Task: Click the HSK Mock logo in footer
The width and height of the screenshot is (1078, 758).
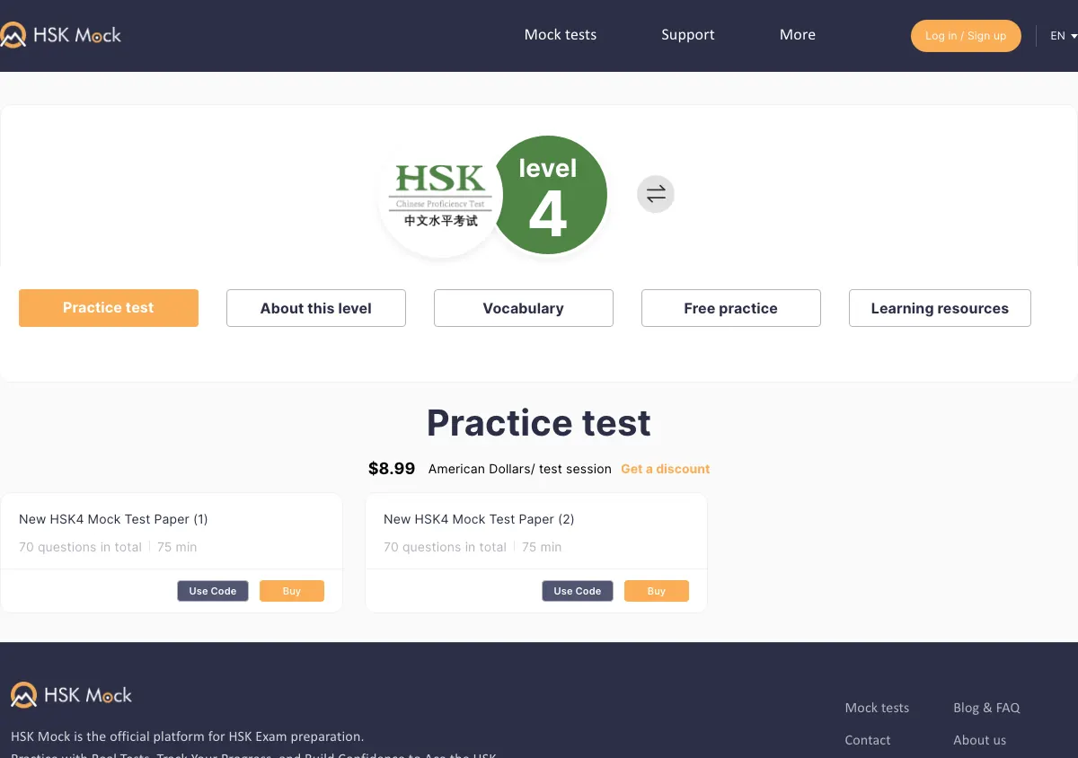Action: pyautogui.click(x=72, y=694)
